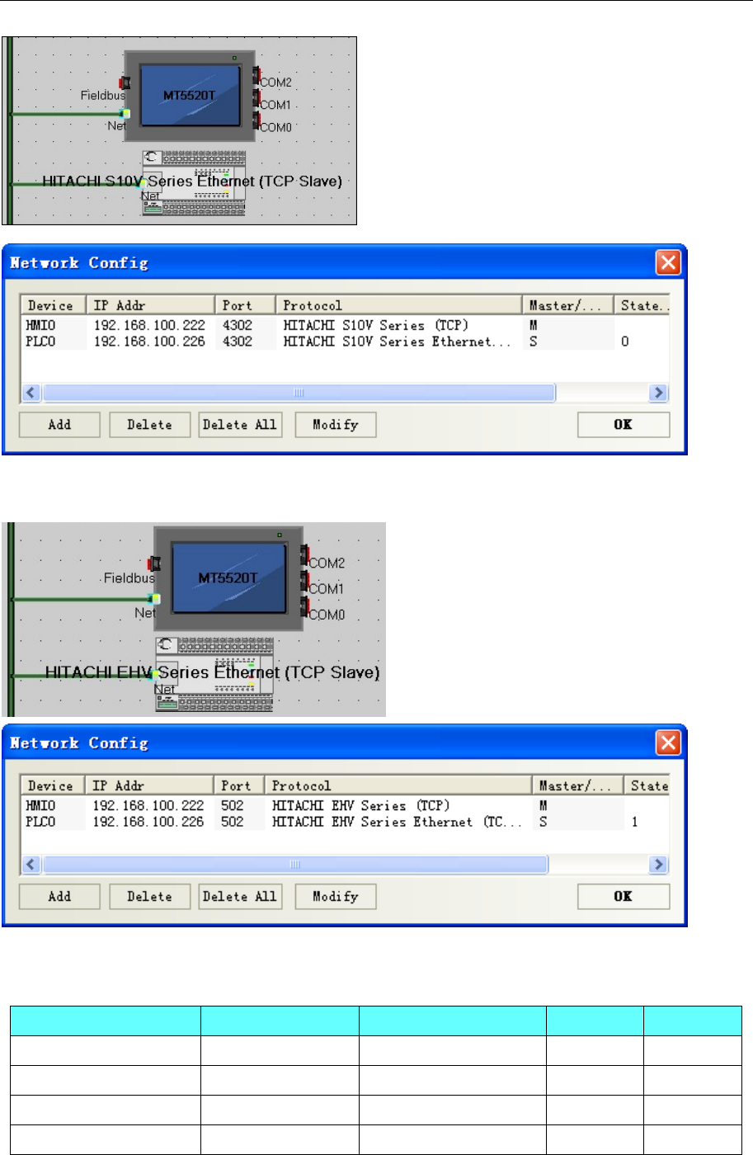Select HMI0 row with port 502

tap(345, 805)
